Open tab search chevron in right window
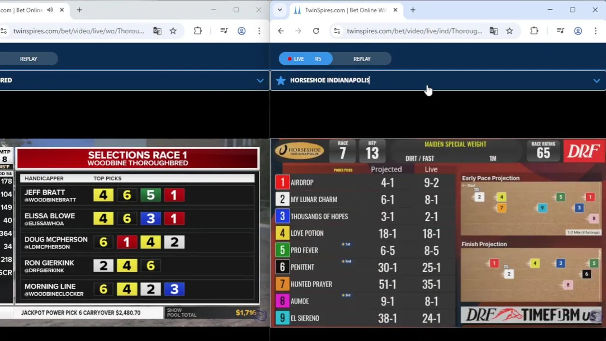The width and height of the screenshot is (606, 341). tap(280, 10)
